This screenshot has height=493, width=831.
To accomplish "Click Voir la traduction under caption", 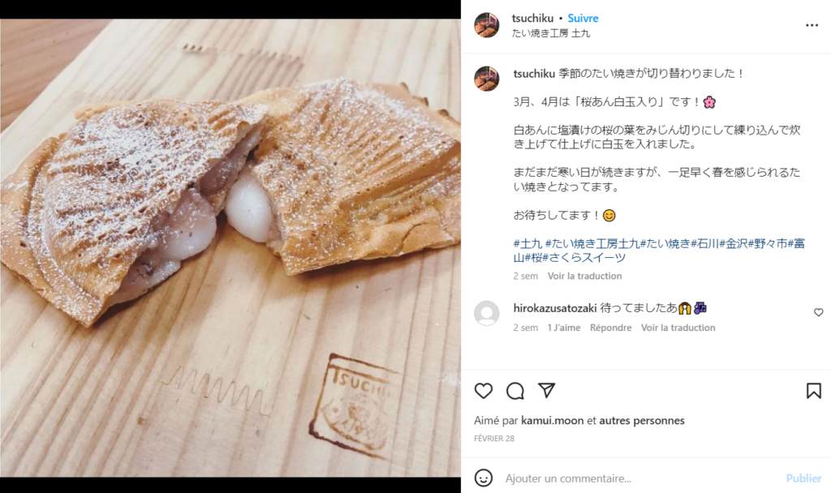I will click(584, 276).
